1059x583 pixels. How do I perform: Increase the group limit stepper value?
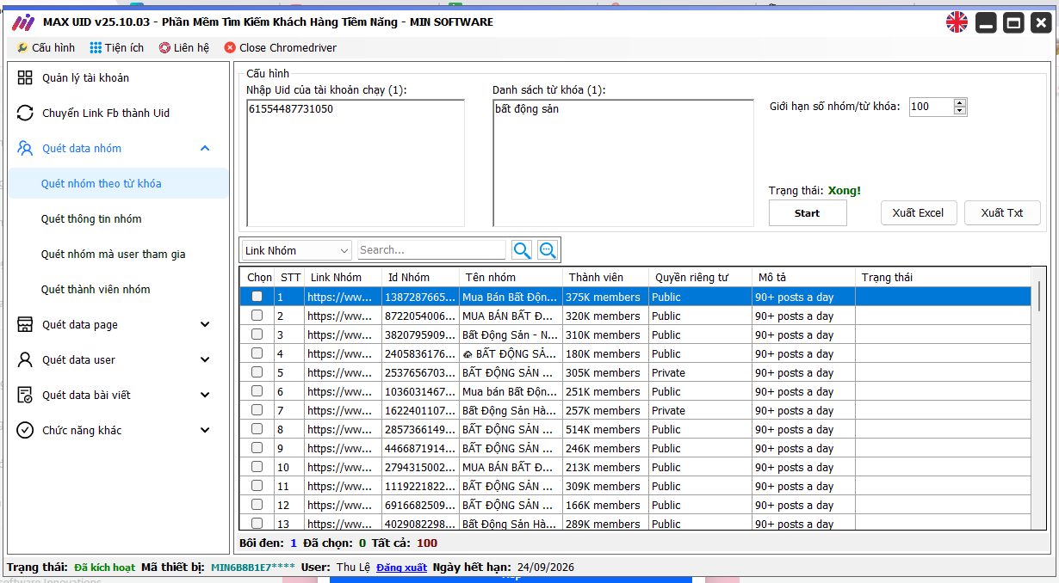960,102
